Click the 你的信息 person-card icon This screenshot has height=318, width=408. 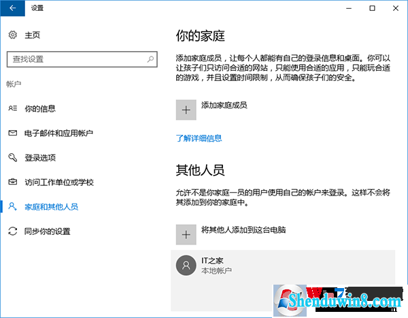click(13, 108)
